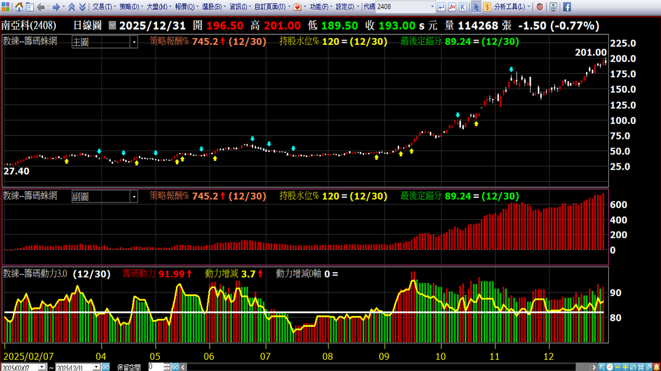The image size is (661, 371).
Task: Expand the 主圖 chart dropdown
Action: pyautogui.click(x=134, y=42)
